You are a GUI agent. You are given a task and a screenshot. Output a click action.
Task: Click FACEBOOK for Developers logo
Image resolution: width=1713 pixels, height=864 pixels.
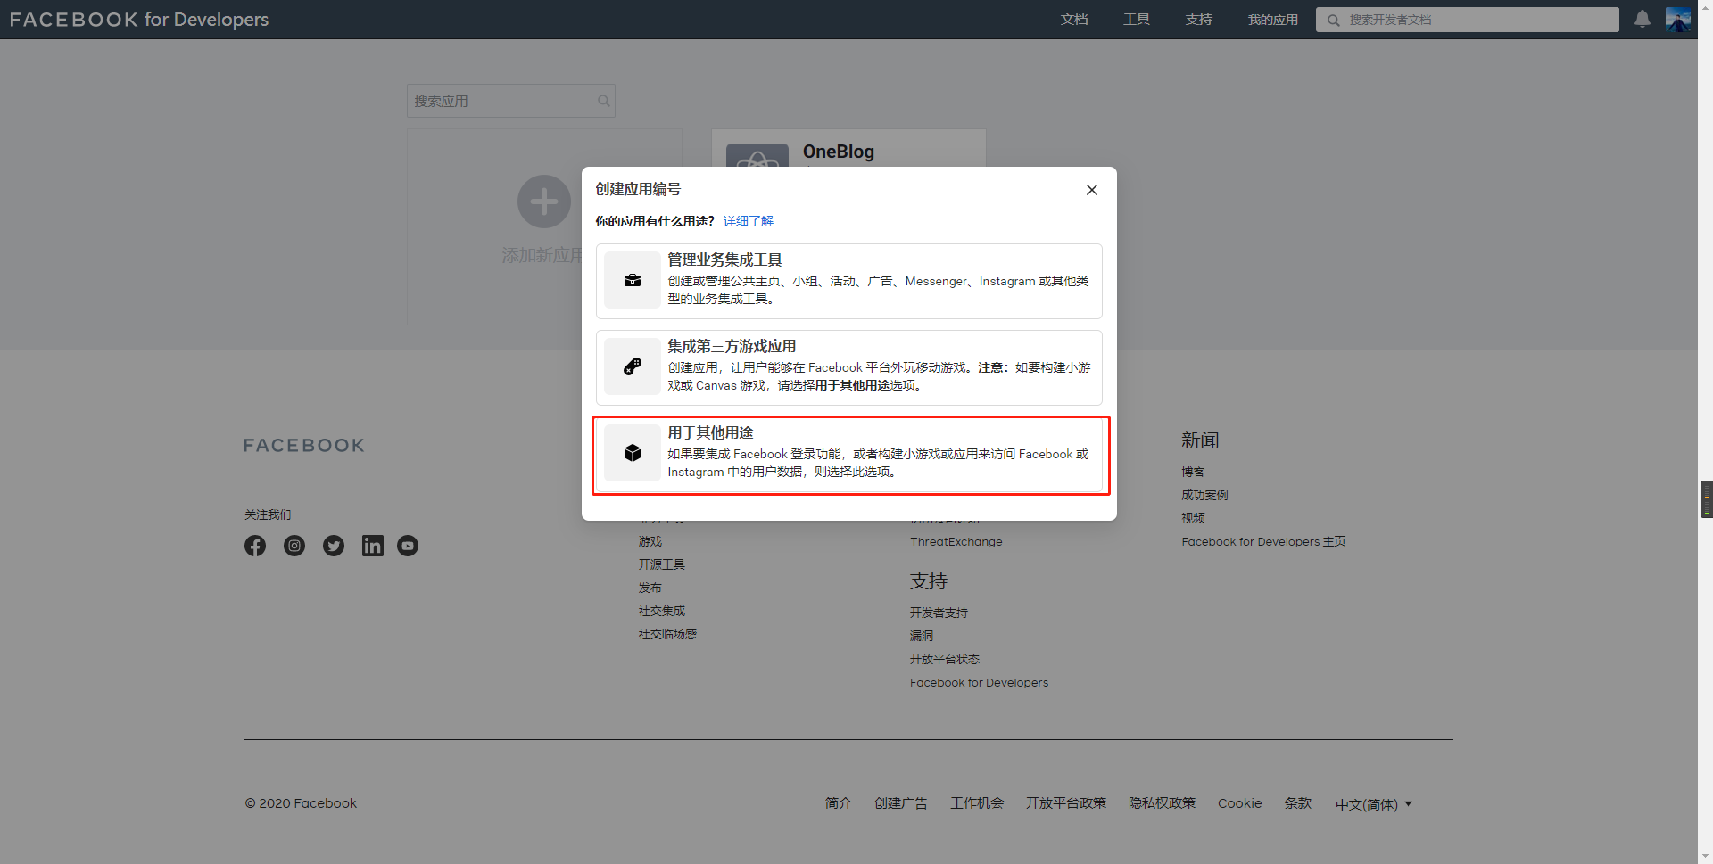[x=139, y=20]
